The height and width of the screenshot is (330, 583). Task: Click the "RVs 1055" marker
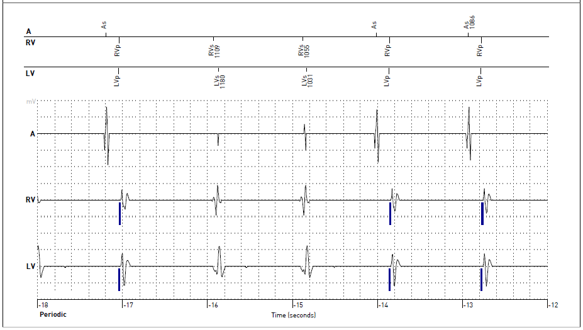pyautogui.click(x=304, y=52)
